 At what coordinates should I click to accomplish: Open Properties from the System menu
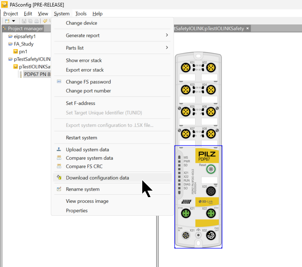point(112,211)
